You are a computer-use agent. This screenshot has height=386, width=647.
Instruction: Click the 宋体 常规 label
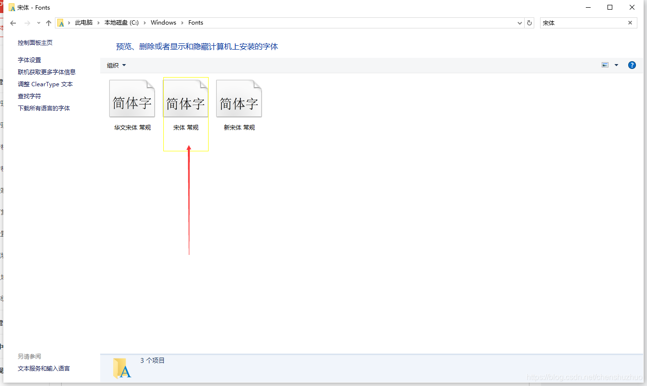186,128
